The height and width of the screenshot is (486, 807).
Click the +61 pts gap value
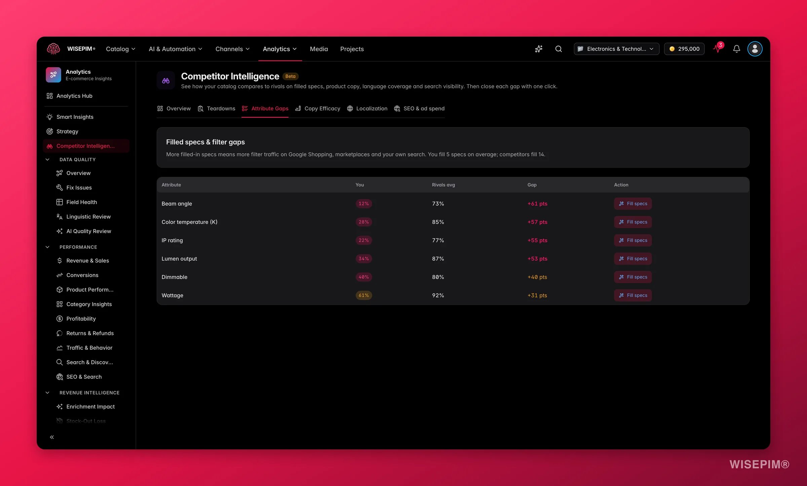point(537,203)
